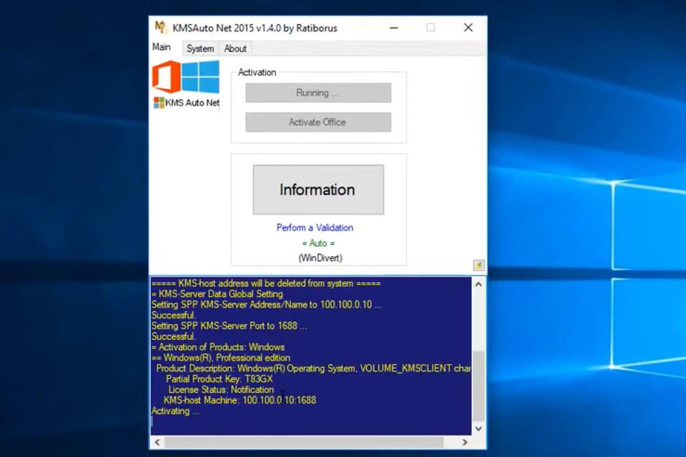Screen dimensions: 686x457
Task: Click the Activating... line in the log
Action: pyautogui.click(x=173, y=410)
